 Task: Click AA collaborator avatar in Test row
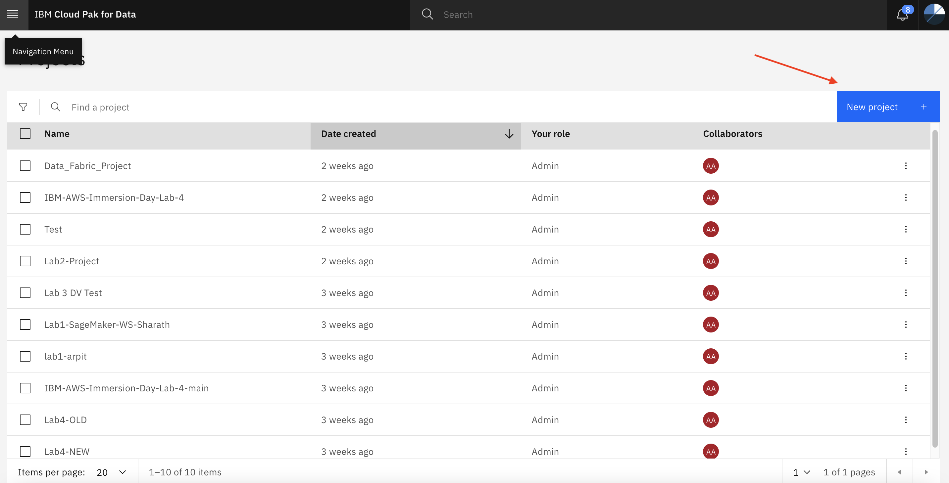[x=711, y=229]
